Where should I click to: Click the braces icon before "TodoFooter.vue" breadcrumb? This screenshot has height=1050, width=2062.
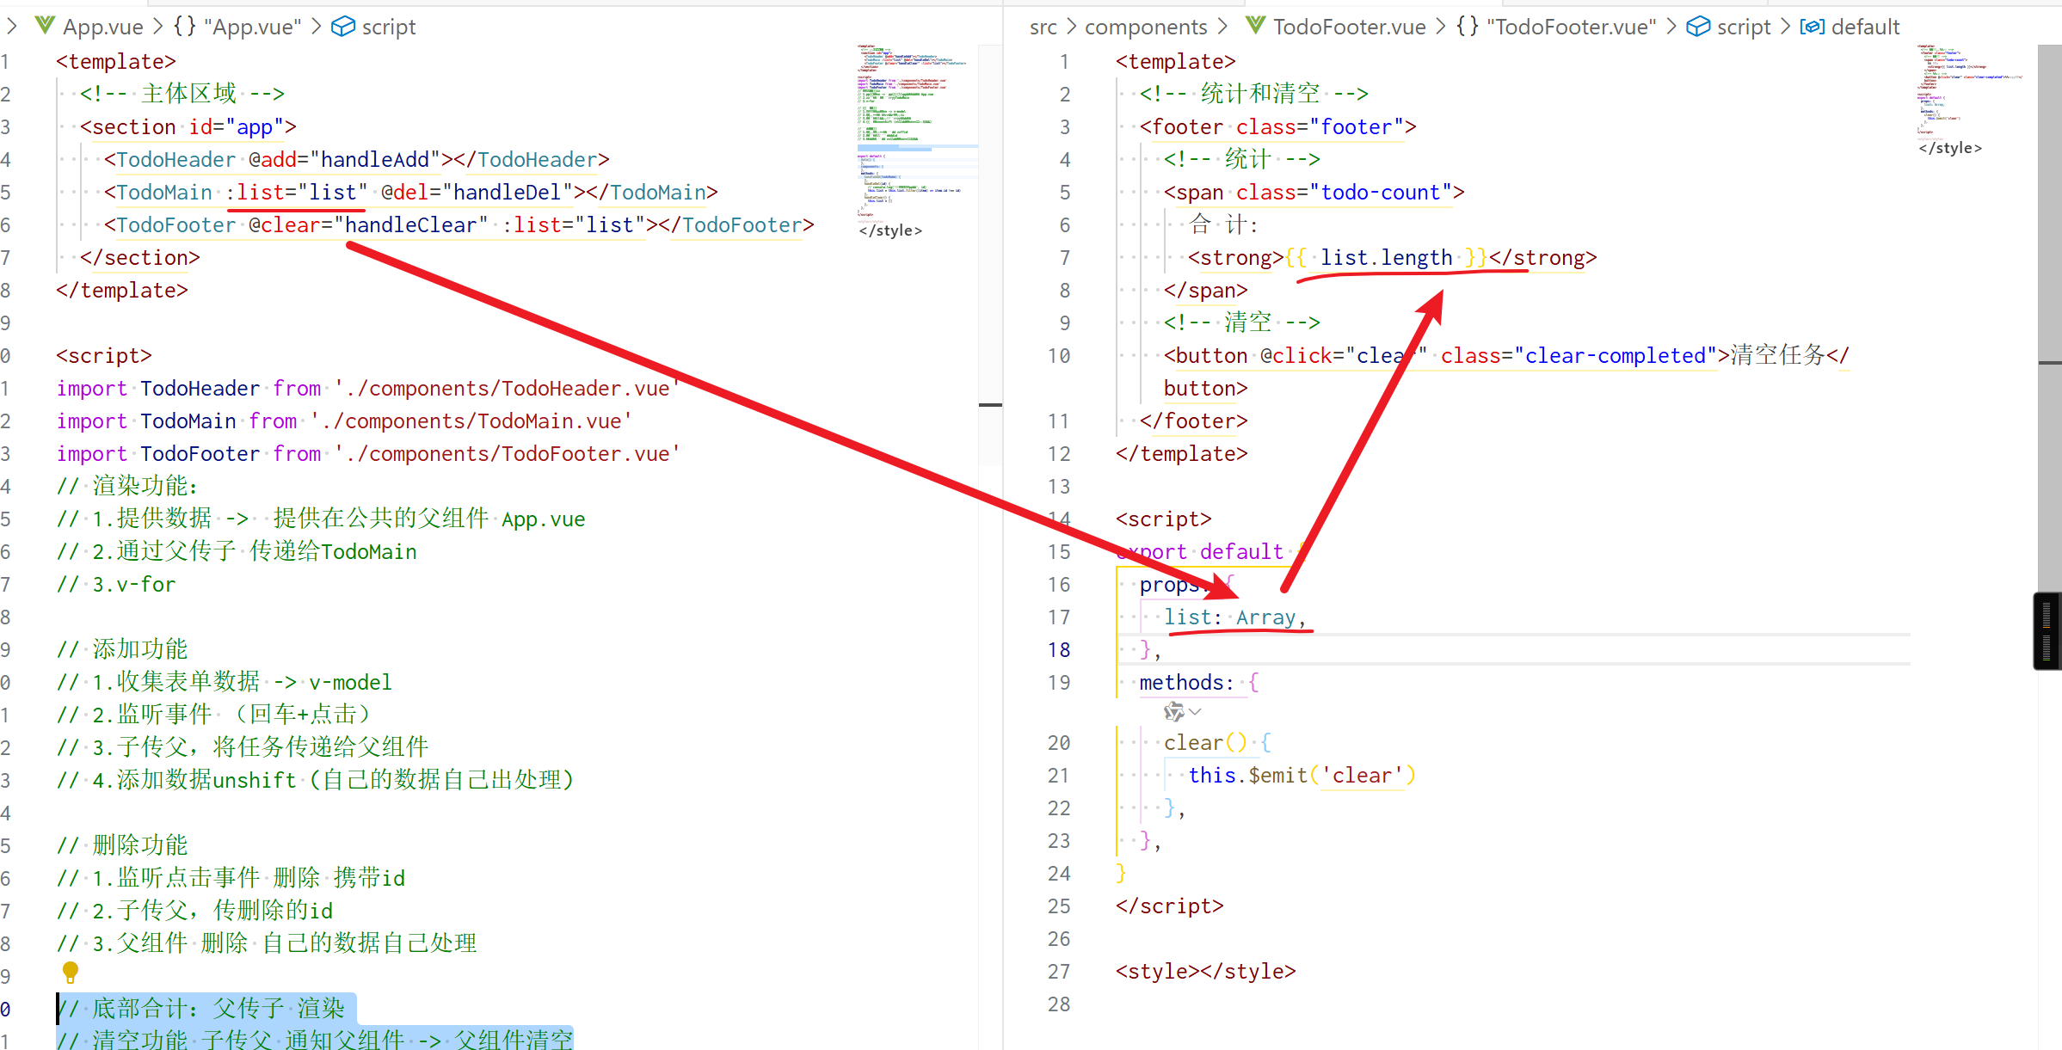(x=1468, y=26)
